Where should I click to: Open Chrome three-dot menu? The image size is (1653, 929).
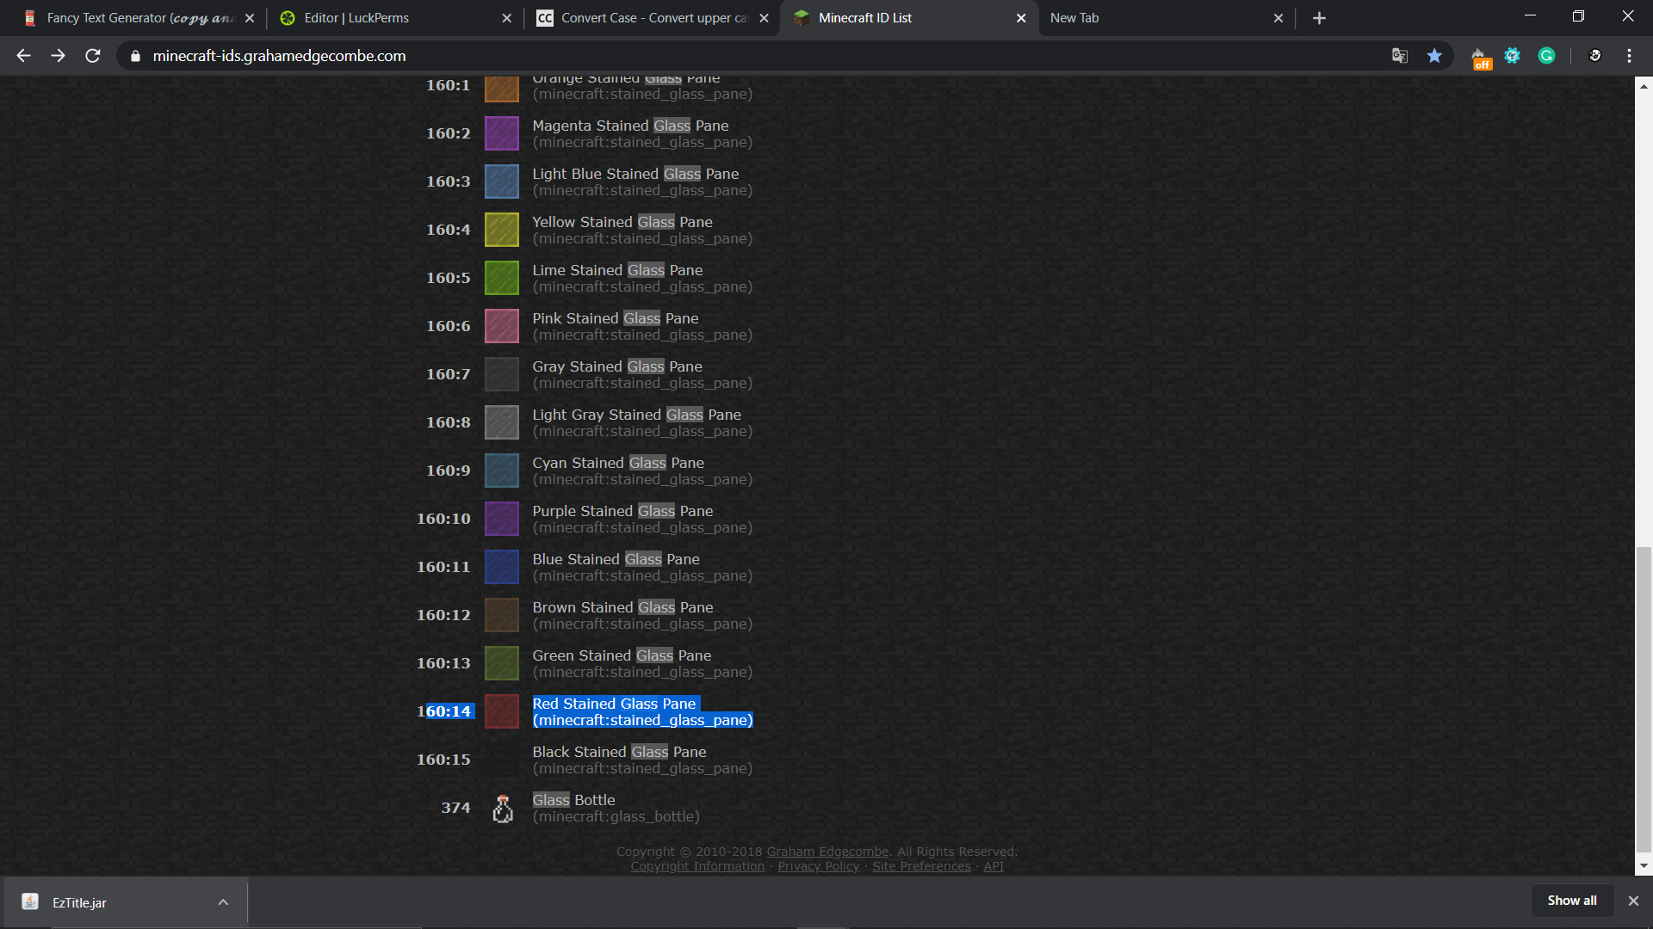click(x=1629, y=56)
